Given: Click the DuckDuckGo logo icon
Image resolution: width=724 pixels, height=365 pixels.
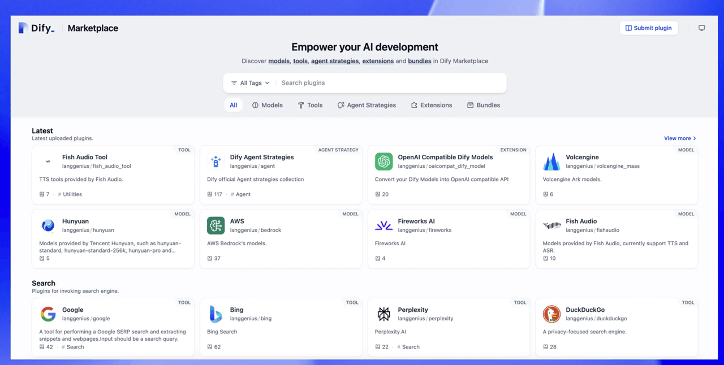Looking at the screenshot, I should point(551,314).
